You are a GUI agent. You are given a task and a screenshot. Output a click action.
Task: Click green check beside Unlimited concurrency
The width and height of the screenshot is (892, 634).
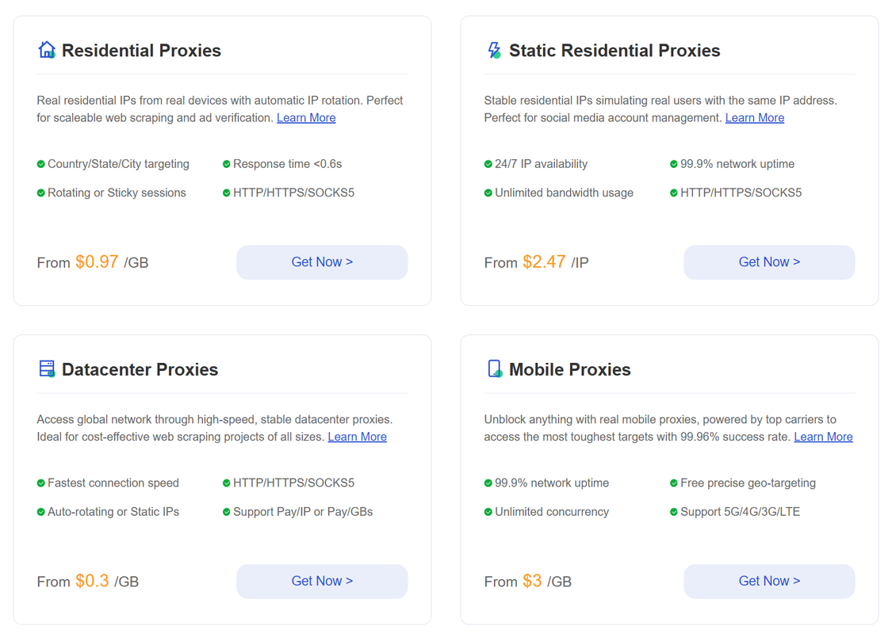[x=488, y=512]
